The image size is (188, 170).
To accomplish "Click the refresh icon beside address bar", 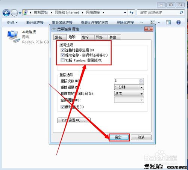I will 132,12.
